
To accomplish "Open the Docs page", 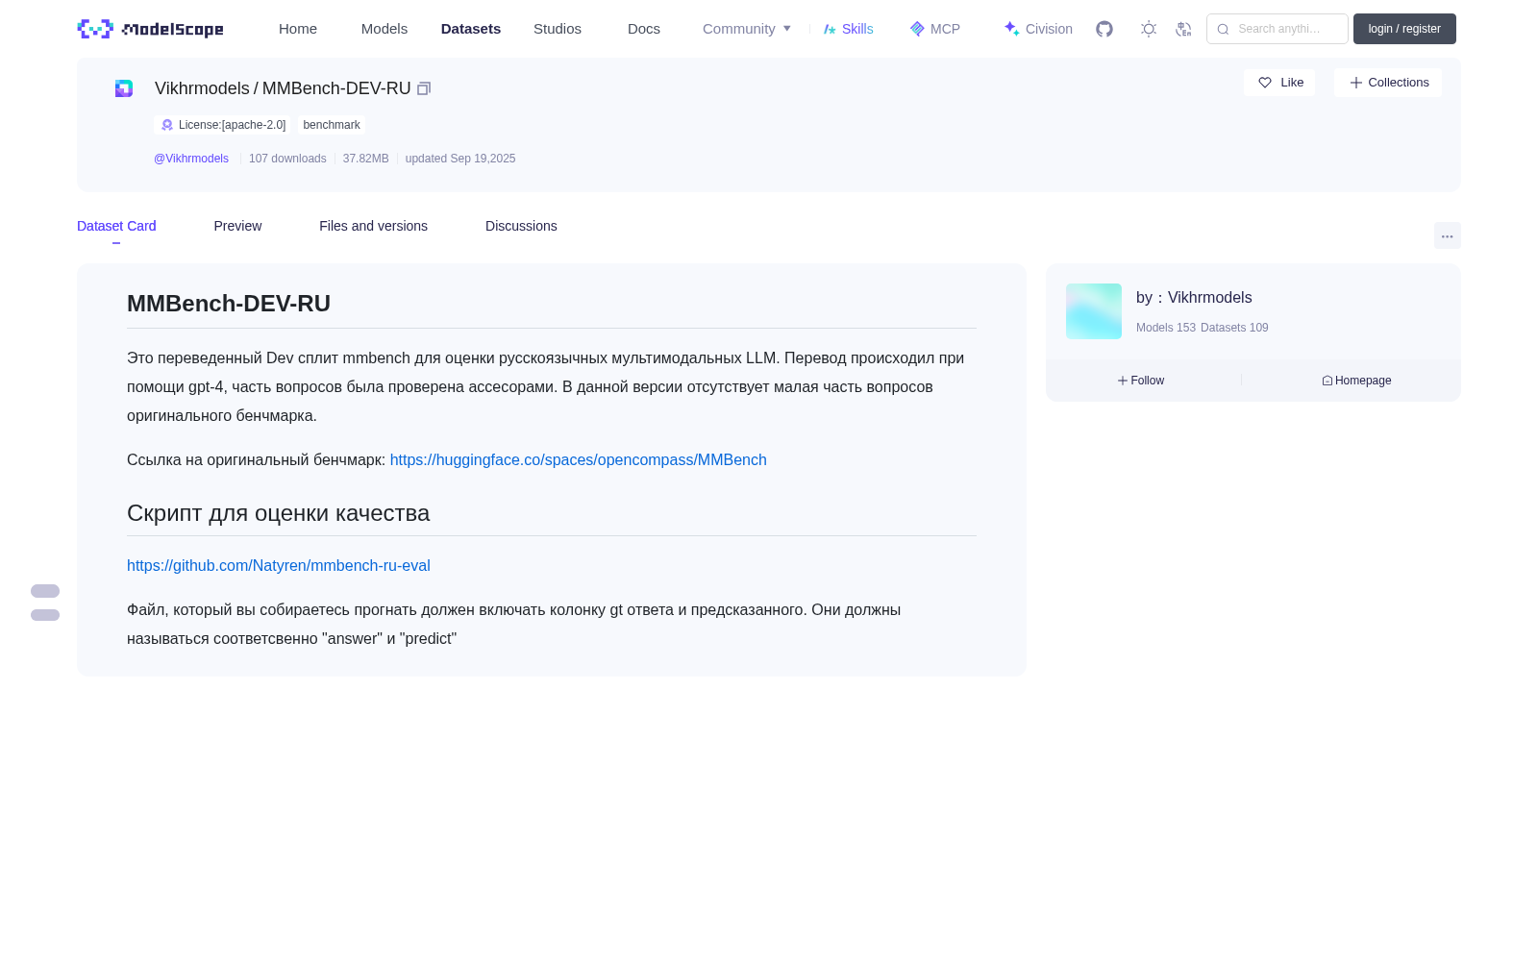I will 644,29.
